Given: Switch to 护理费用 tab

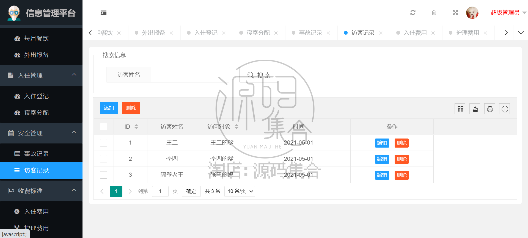Looking at the screenshot, I should tap(467, 33).
